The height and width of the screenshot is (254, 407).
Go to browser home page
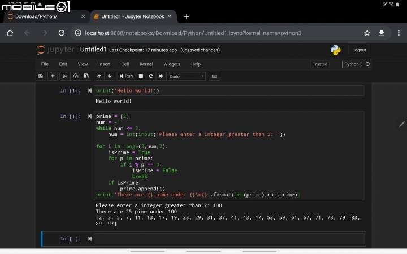coord(10,33)
